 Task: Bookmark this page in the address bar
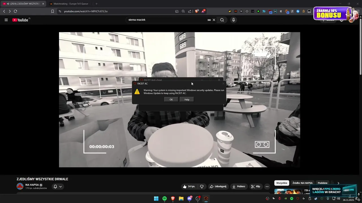click(x=53, y=11)
